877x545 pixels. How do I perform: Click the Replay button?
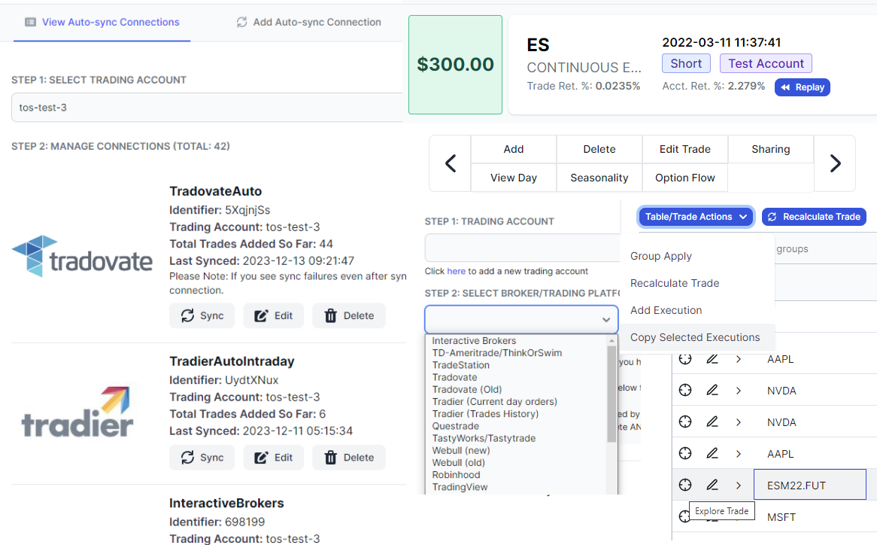(802, 87)
